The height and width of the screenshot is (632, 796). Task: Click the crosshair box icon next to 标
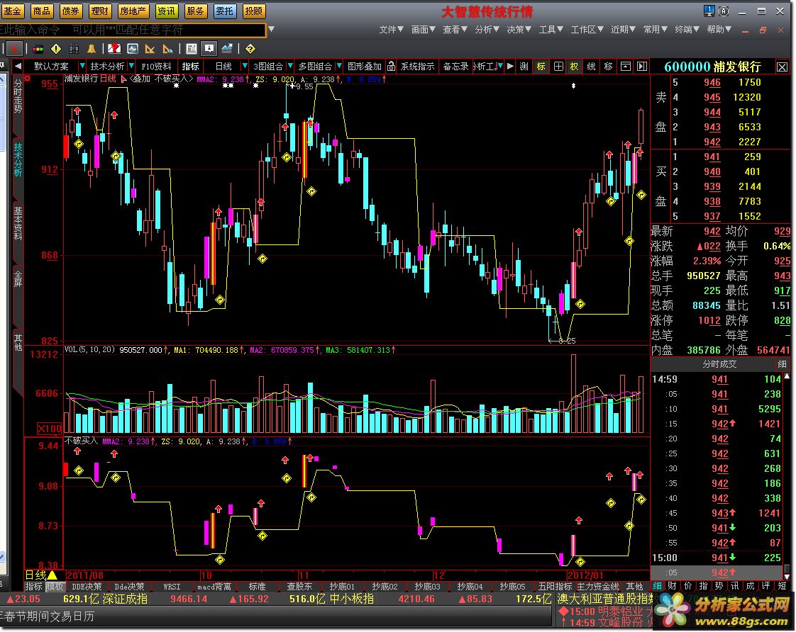[558, 67]
